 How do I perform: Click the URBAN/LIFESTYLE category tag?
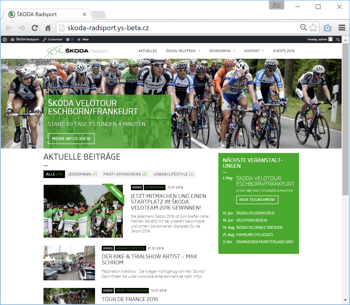(130, 248)
